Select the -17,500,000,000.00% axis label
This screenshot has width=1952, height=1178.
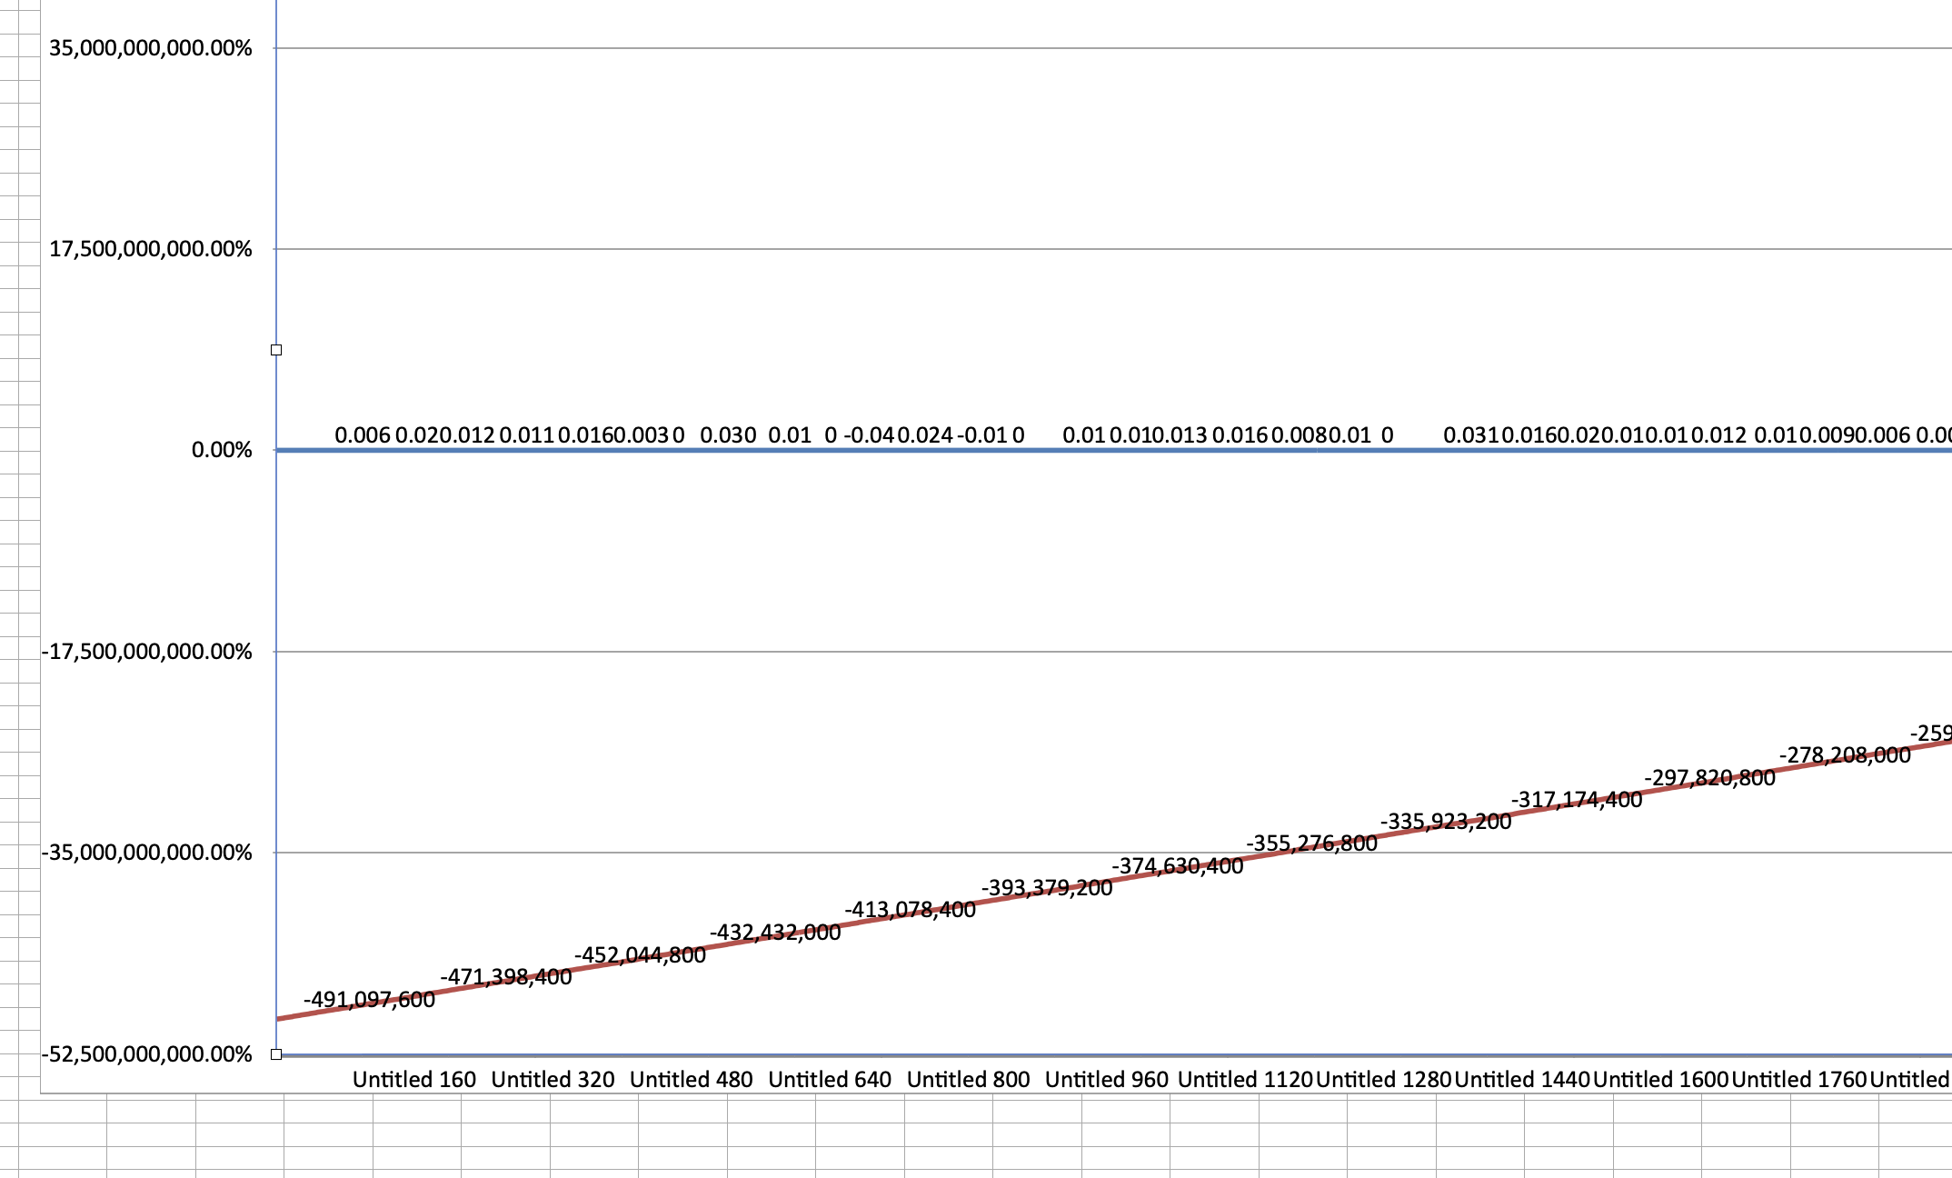coord(146,652)
